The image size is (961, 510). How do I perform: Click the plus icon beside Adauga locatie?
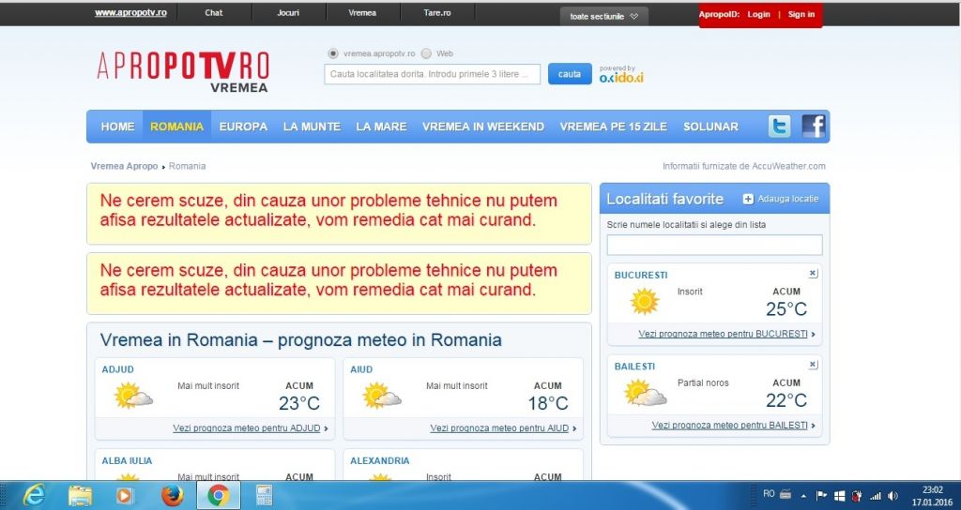[748, 199]
